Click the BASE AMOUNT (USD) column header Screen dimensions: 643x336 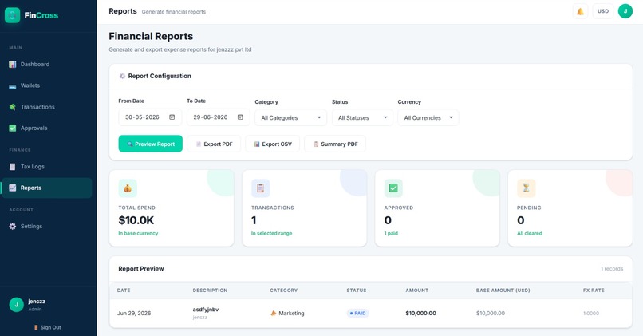503,291
